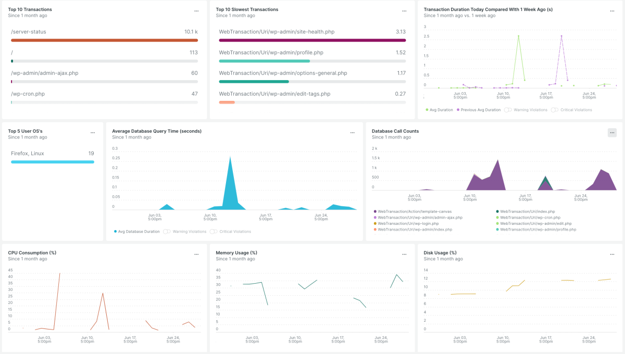Viewport: 625px width, 354px height.
Task: Select the /server-status transaction row
Action: (104, 32)
